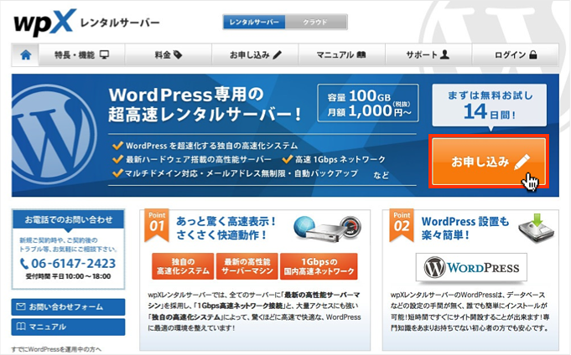Click the お電話でのお問い合わせ header

click(x=68, y=219)
